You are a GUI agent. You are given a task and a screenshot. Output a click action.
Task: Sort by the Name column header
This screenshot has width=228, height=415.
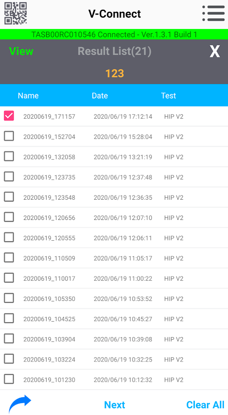[28, 95]
